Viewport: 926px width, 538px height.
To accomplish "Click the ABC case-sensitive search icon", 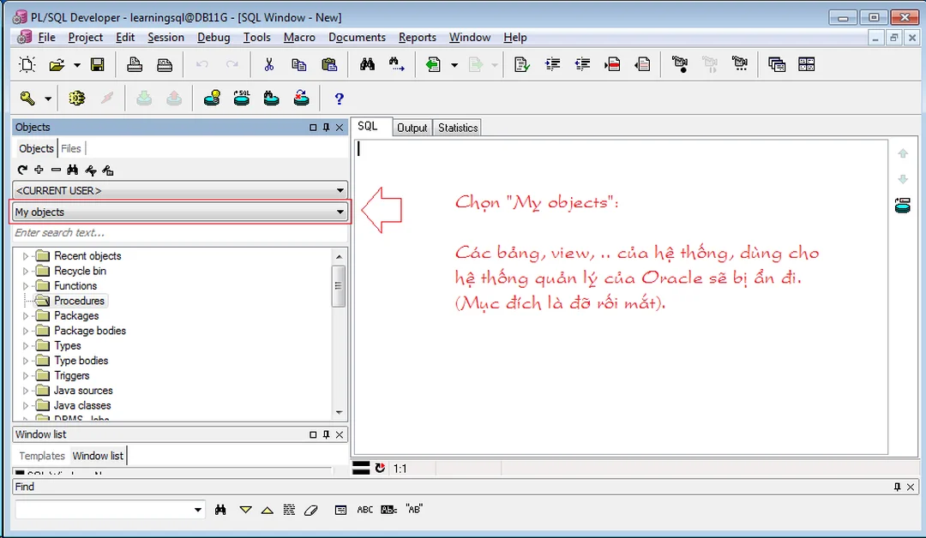I will (x=365, y=510).
